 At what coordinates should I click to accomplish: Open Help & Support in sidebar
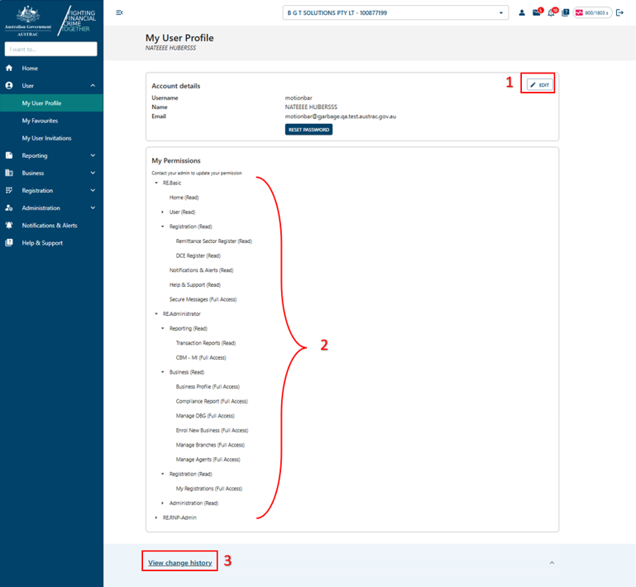pyautogui.click(x=42, y=243)
